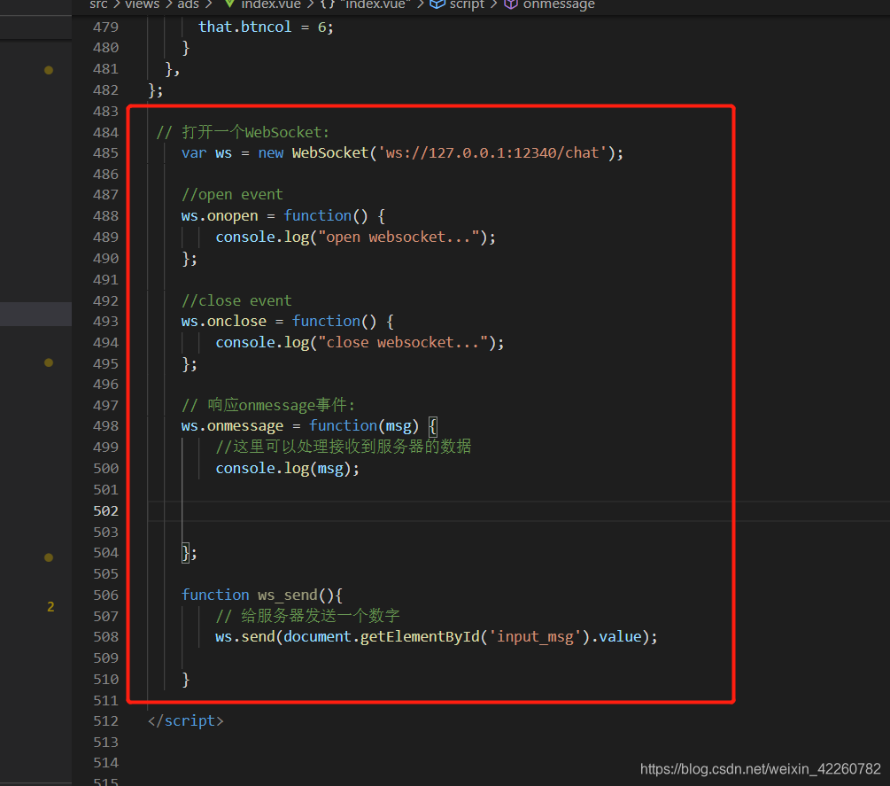
Task: Click the '</script>' closing tag
Action: [x=186, y=721]
